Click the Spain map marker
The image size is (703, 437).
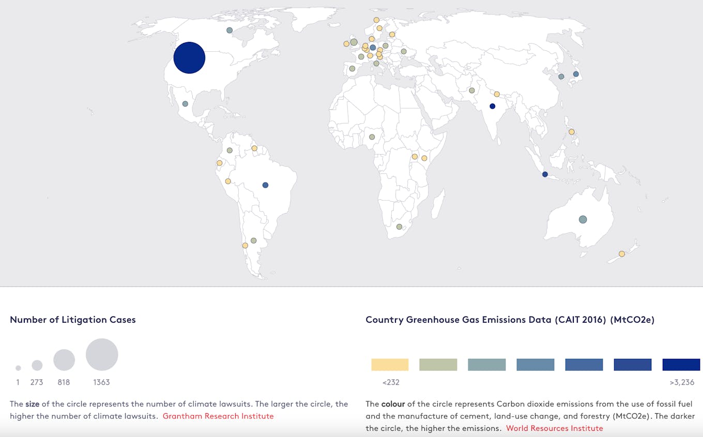[352, 68]
